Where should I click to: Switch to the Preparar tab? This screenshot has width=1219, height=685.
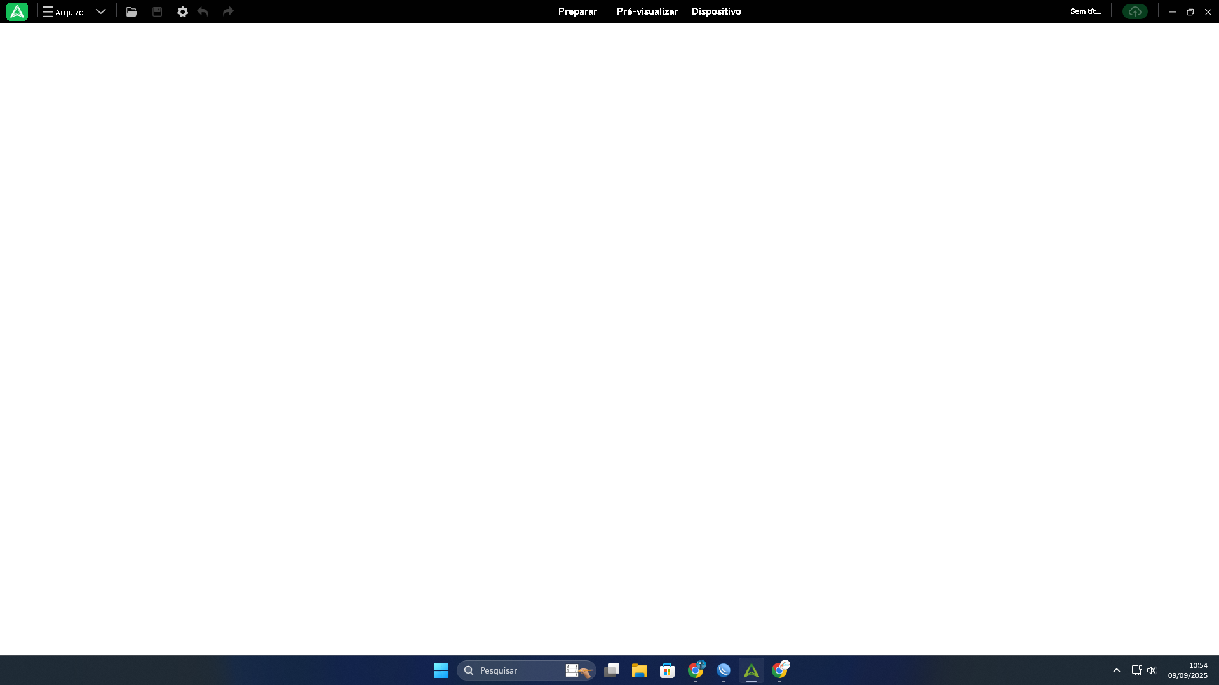pyautogui.click(x=577, y=11)
